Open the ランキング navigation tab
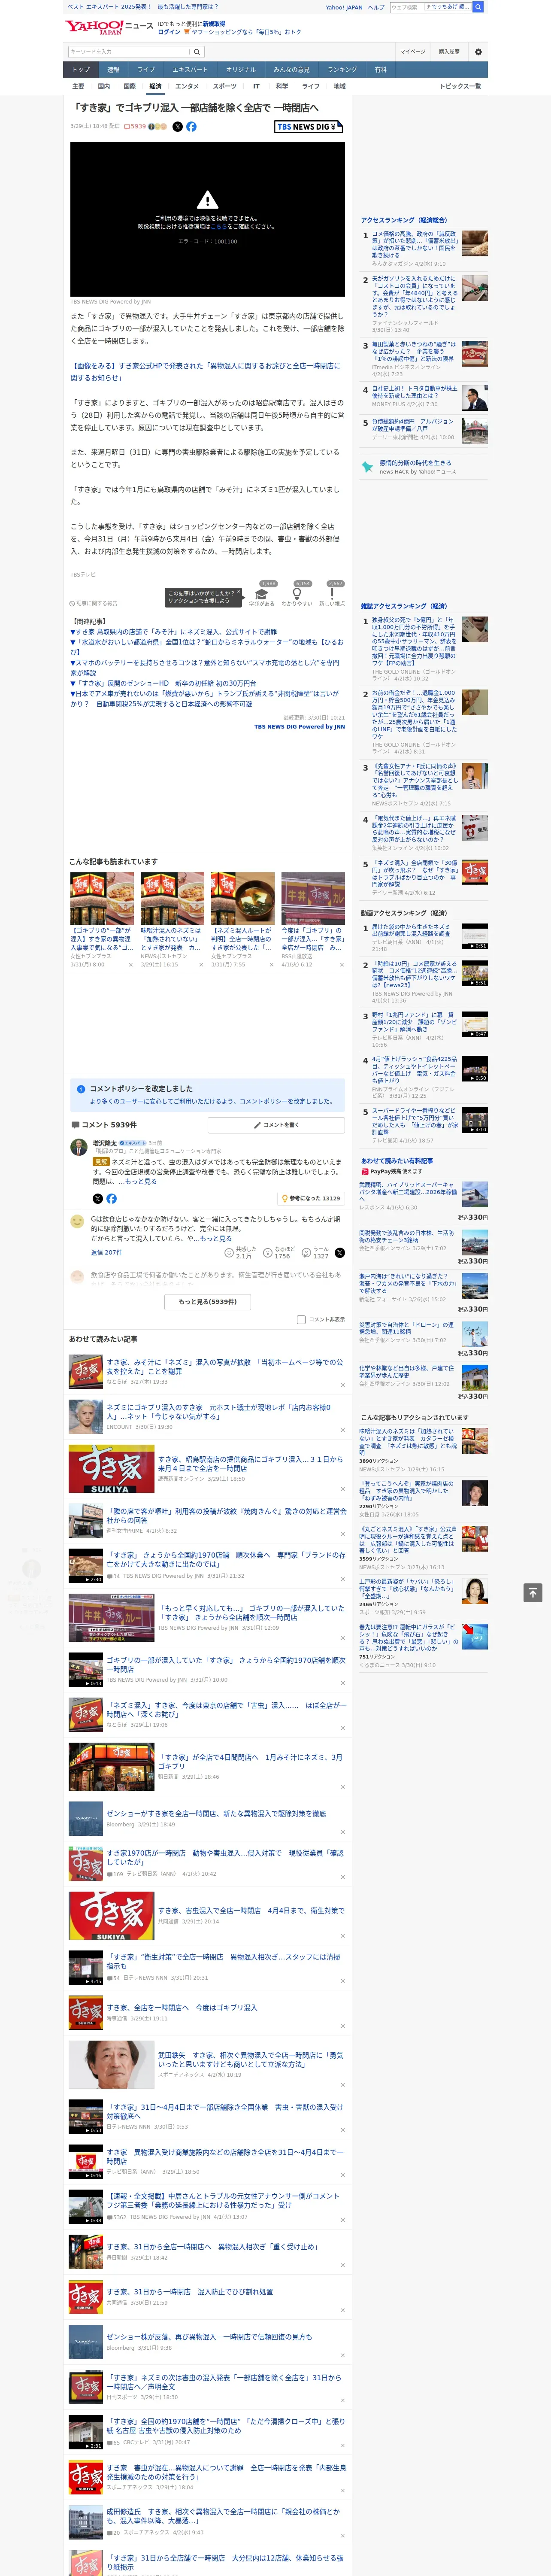Viewport: 551px width, 2576px height. point(342,70)
